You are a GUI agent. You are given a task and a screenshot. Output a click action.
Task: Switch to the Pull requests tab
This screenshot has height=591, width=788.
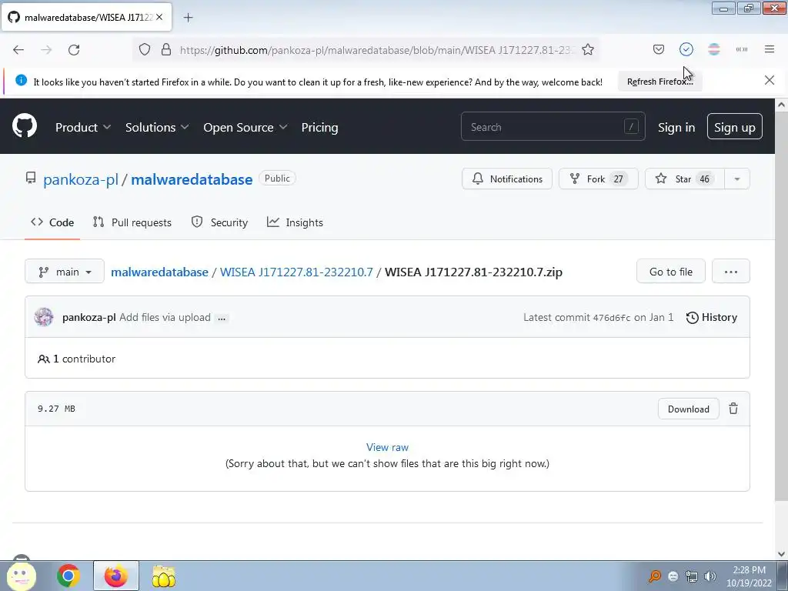pyautogui.click(x=132, y=222)
